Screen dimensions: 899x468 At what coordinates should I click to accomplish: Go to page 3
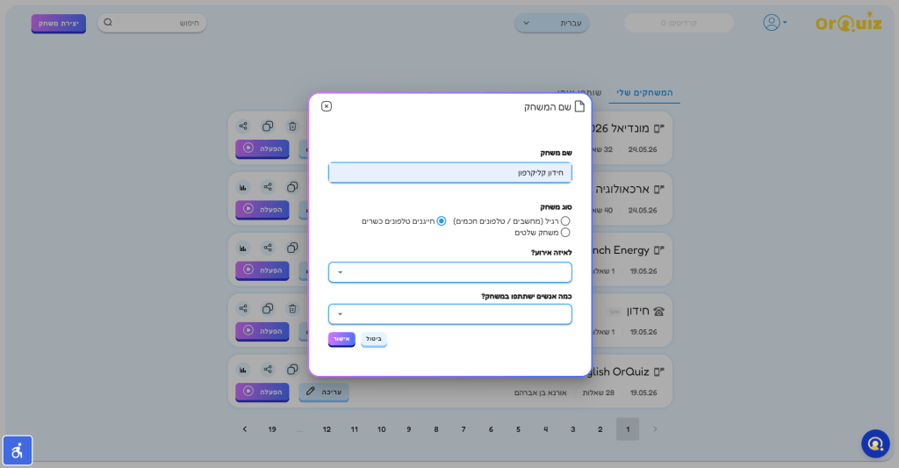tap(572, 429)
